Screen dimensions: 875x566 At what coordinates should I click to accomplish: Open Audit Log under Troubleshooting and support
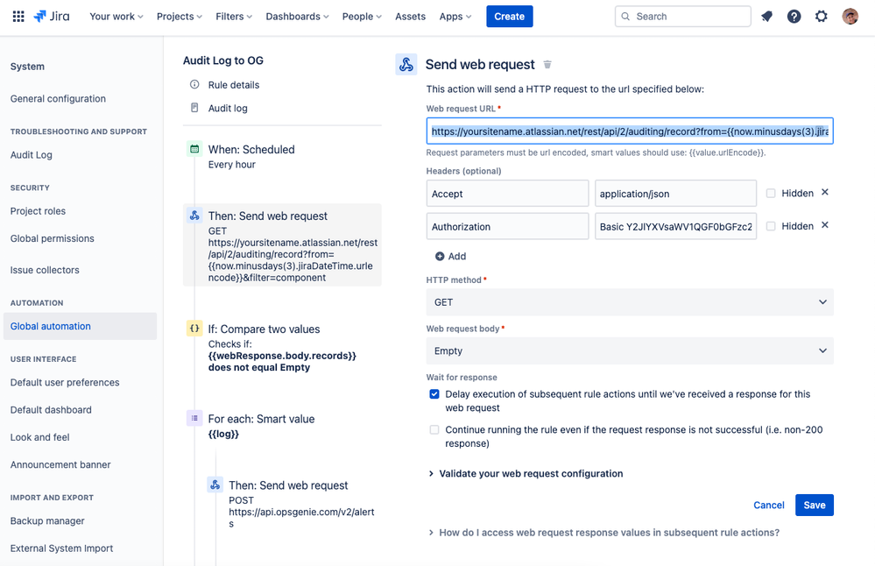(x=32, y=155)
